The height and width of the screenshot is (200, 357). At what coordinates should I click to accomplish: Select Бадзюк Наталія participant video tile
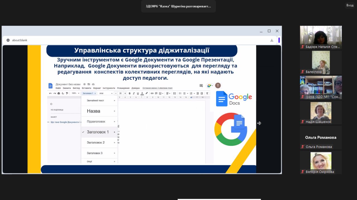321,37
